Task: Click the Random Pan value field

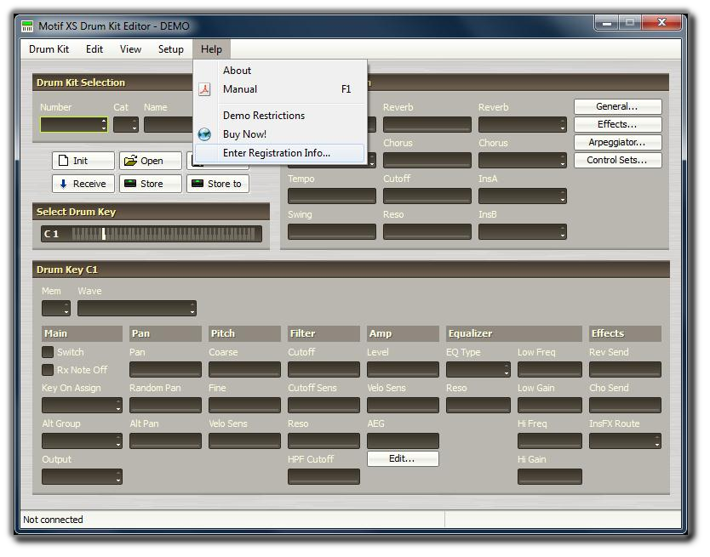Action: pos(165,406)
